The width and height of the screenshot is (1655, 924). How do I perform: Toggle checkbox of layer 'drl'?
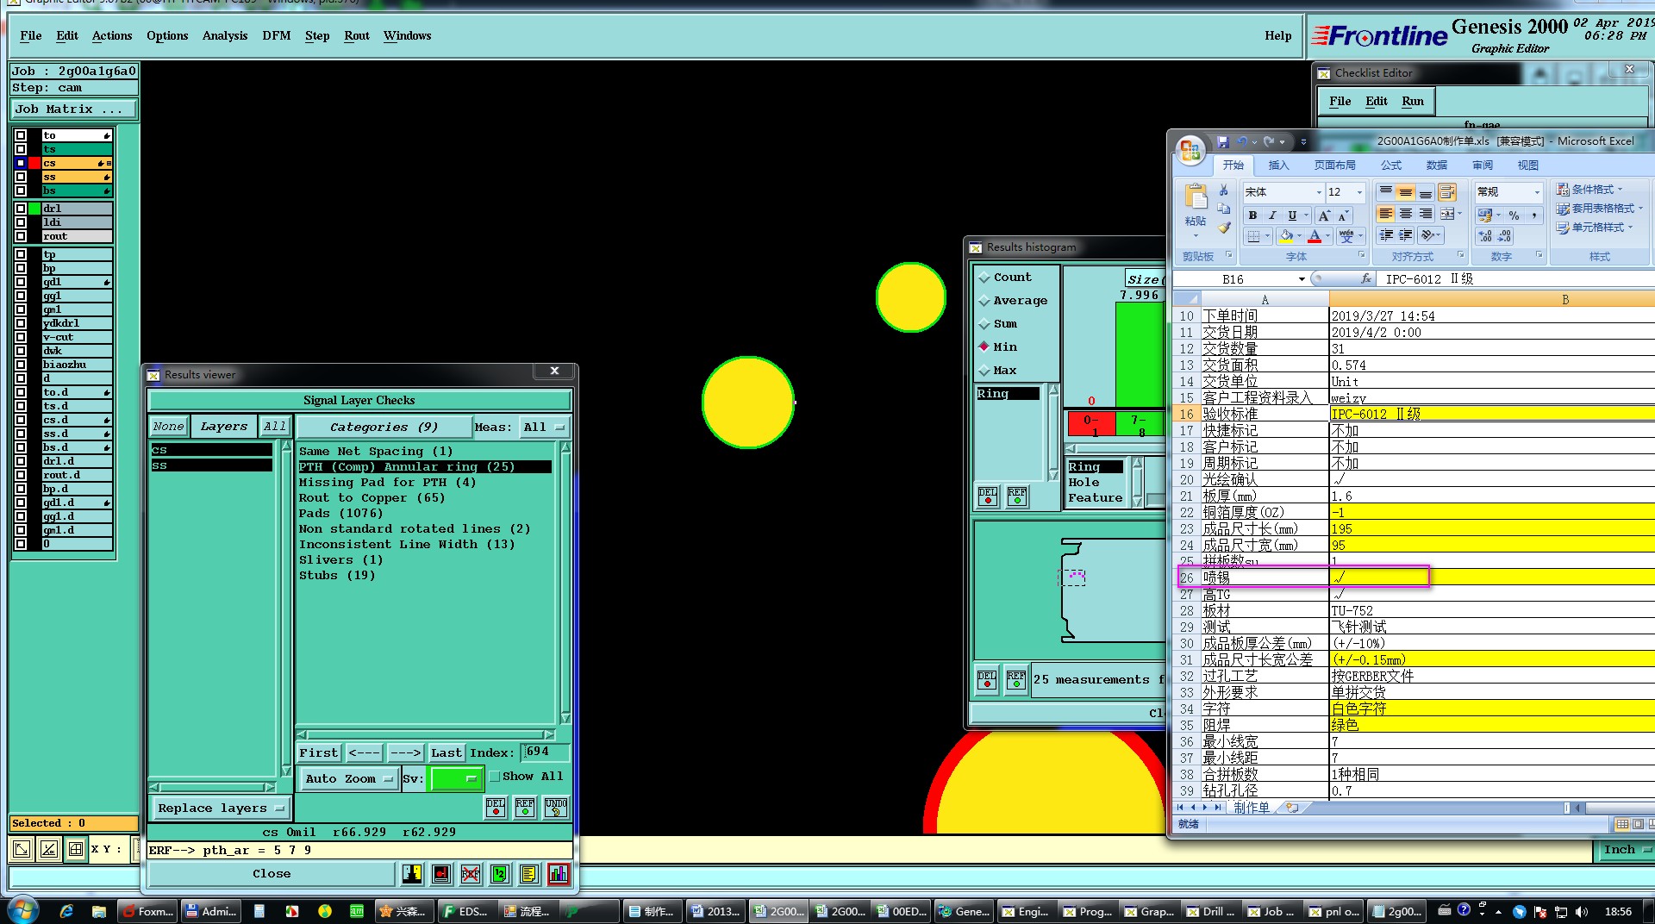tap(21, 209)
